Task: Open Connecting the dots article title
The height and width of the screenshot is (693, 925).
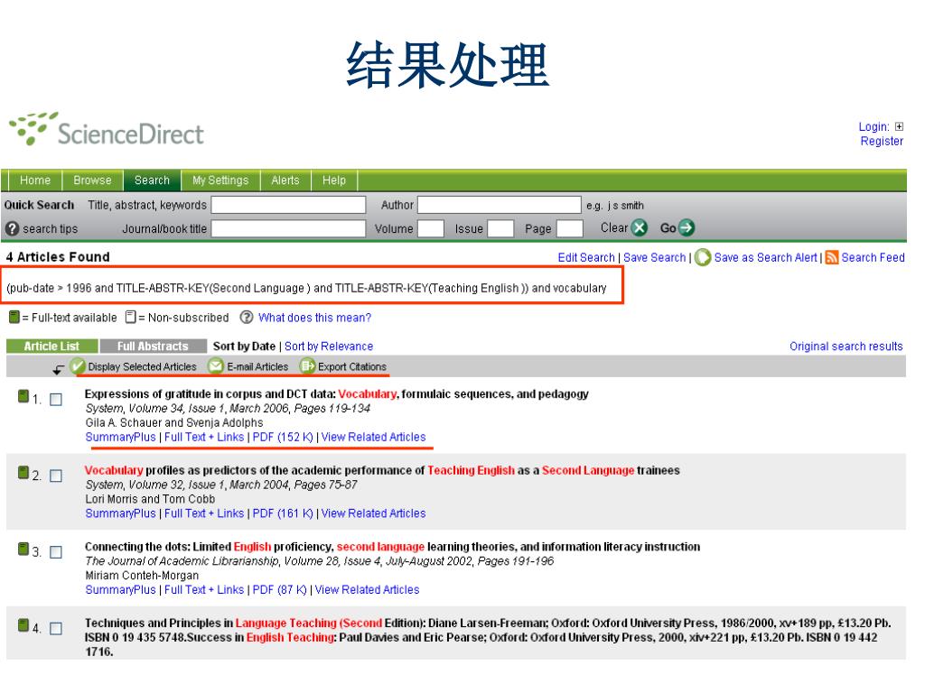Action: [392, 547]
